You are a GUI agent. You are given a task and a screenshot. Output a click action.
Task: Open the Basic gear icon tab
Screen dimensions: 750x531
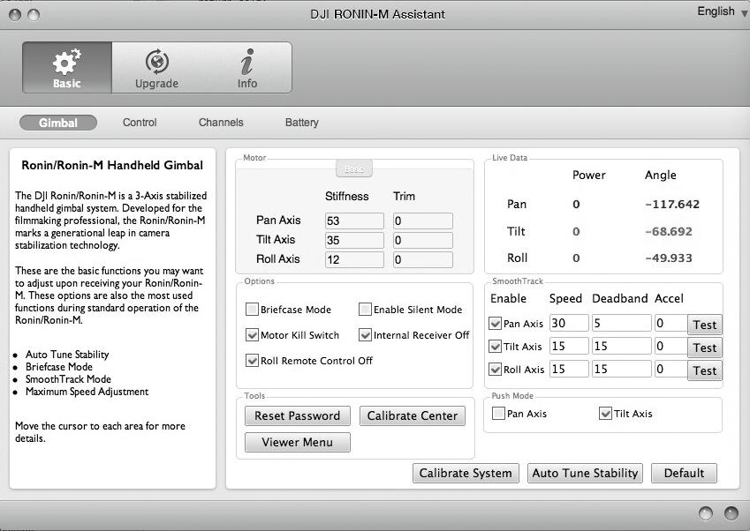click(67, 67)
